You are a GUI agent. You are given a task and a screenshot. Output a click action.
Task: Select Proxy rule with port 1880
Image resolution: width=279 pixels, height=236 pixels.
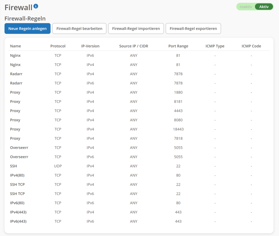[x=15, y=93]
